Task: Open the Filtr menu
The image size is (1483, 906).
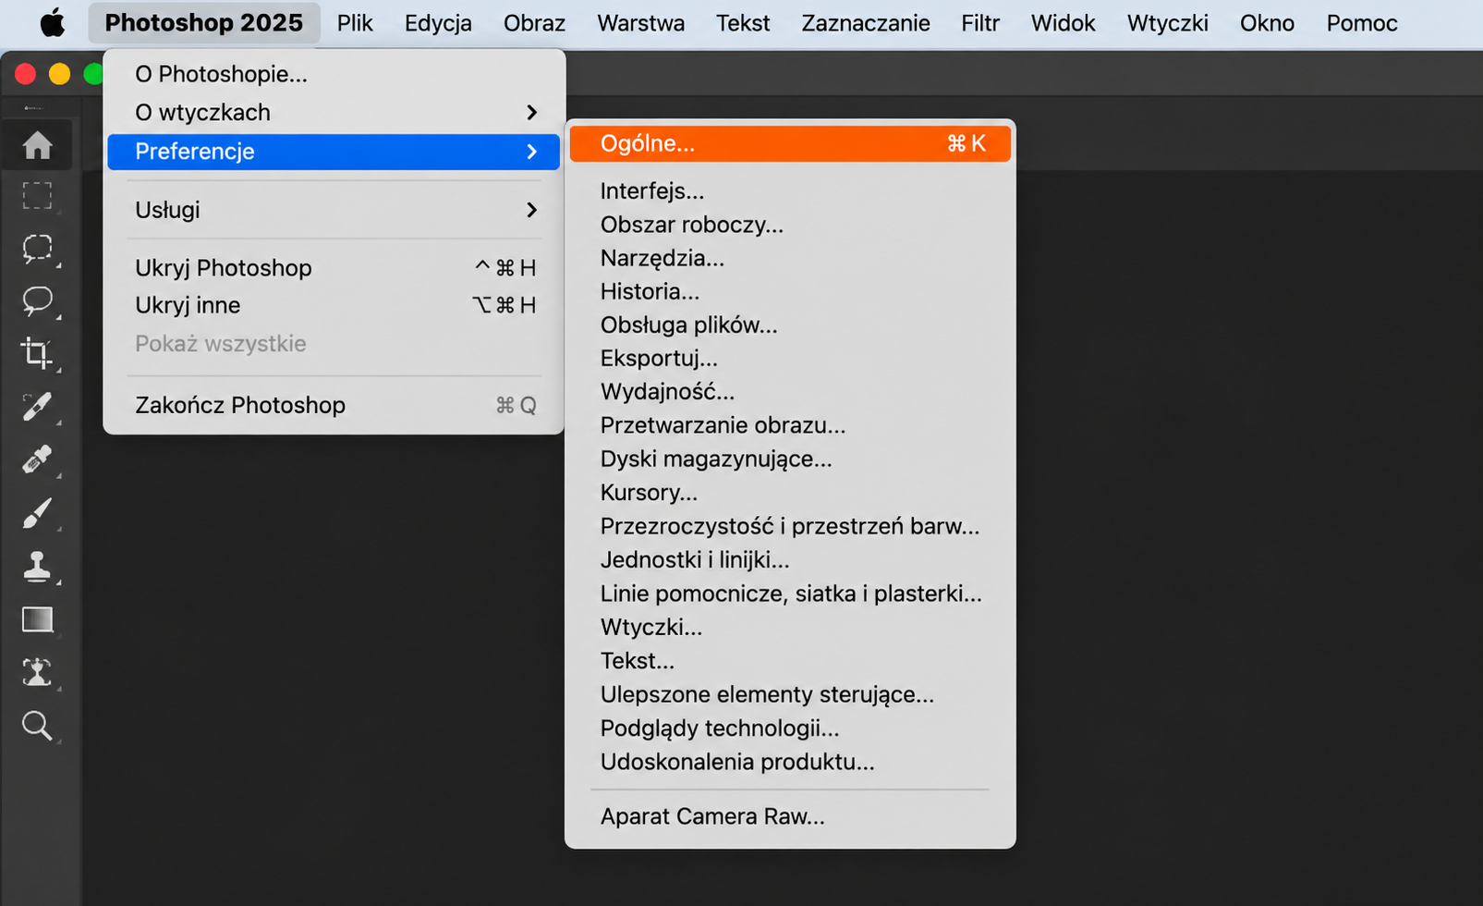Action: (980, 23)
